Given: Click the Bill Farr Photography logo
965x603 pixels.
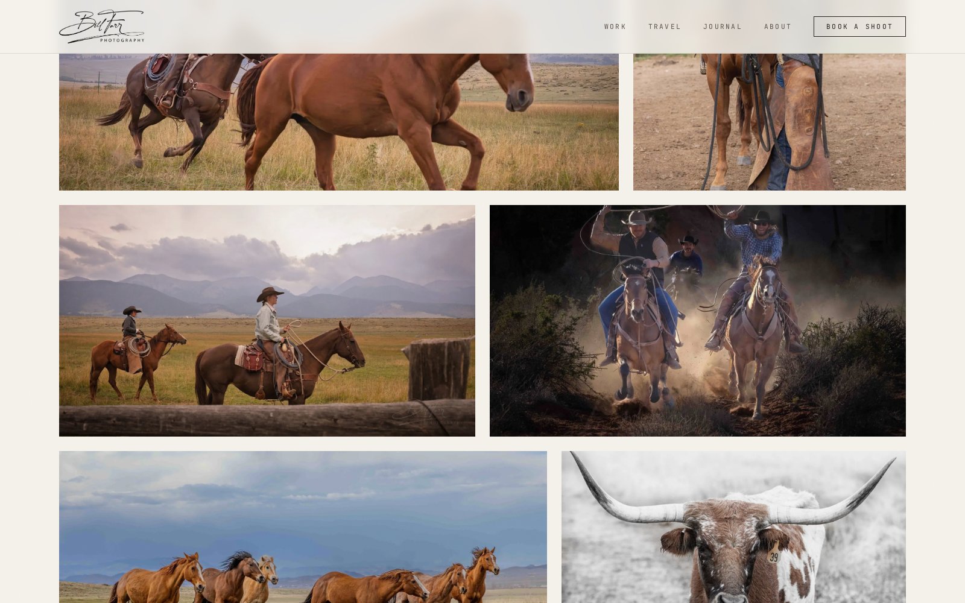Looking at the screenshot, I should [101, 27].
